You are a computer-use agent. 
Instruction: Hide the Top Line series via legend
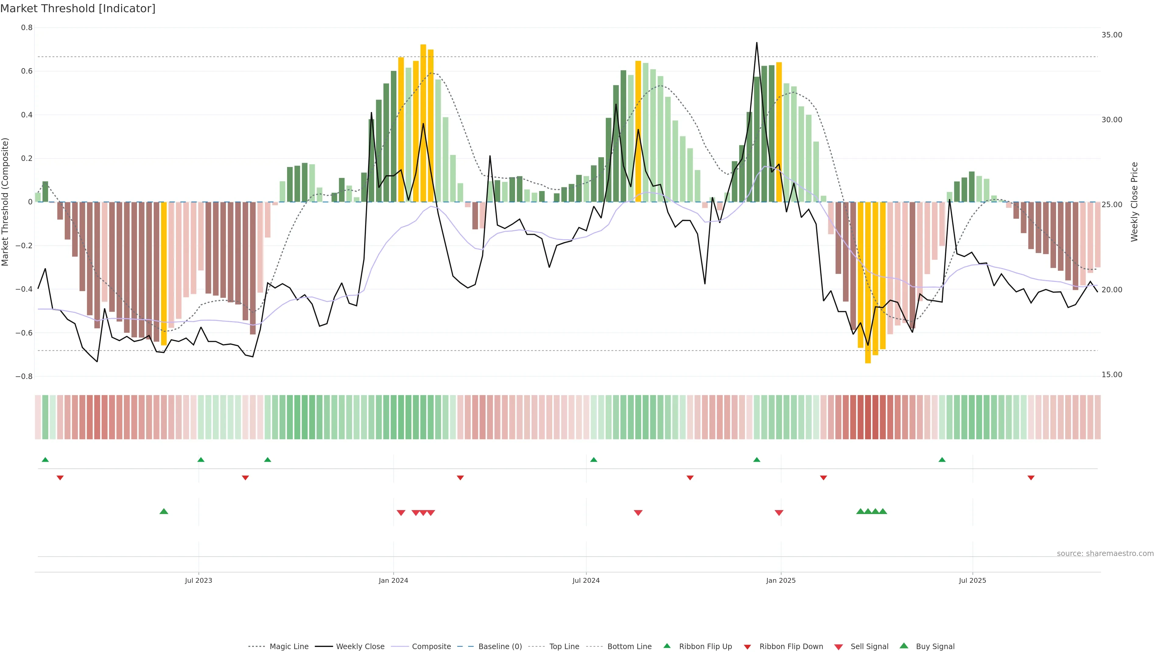564,647
